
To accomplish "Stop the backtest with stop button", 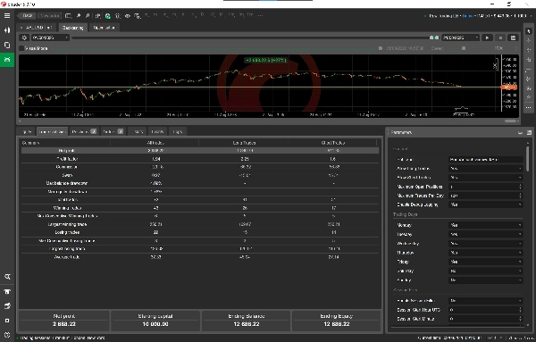I will tap(500, 38).
